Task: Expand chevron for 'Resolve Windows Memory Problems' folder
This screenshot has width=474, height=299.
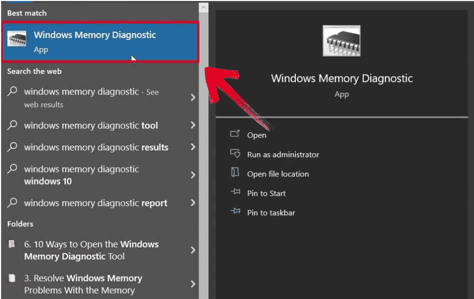Action: (193, 284)
